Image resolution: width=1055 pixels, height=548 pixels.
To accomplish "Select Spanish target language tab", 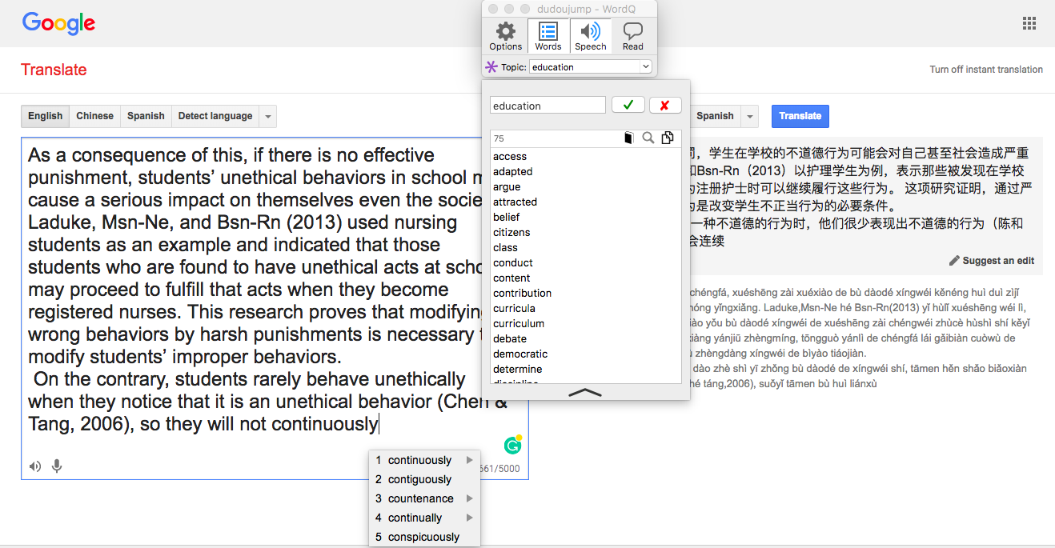I will coord(715,116).
